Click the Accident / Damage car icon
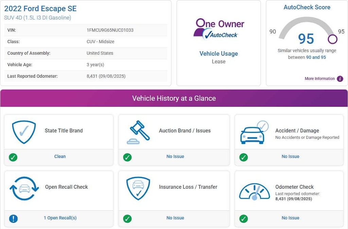The image size is (348, 229). [x=254, y=132]
